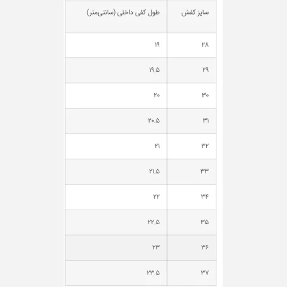The height and width of the screenshot is (287, 287).
Task: Select shoe size ۳۶ cell
Action: point(191,248)
